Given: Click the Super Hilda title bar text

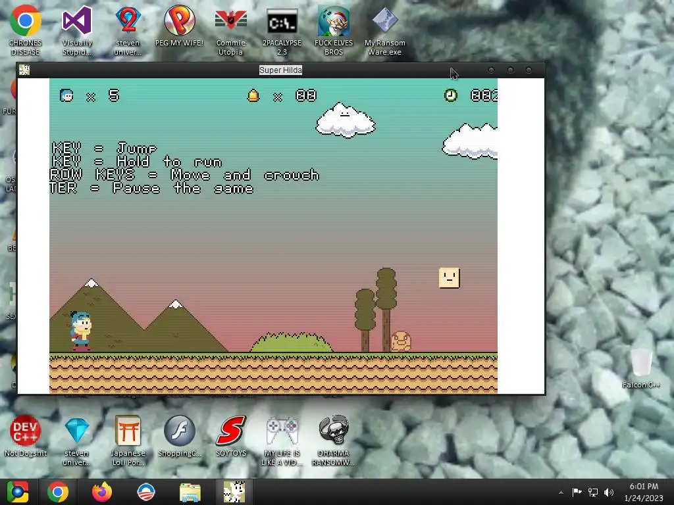Looking at the screenshot, I should point(280,70).
